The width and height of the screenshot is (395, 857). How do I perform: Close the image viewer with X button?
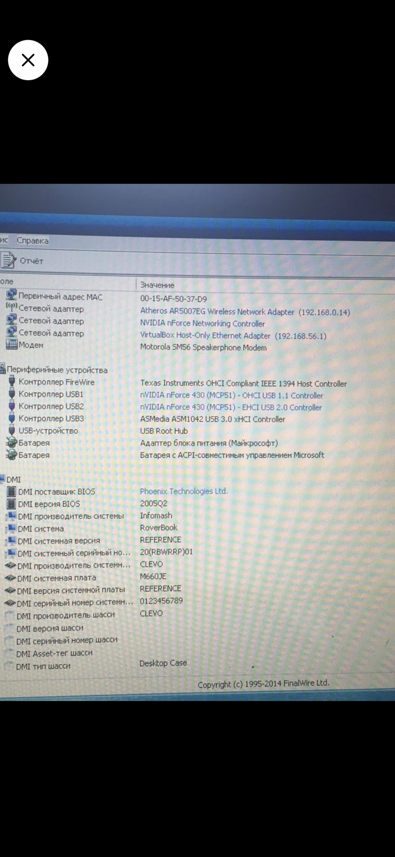(x=28, y=60)
